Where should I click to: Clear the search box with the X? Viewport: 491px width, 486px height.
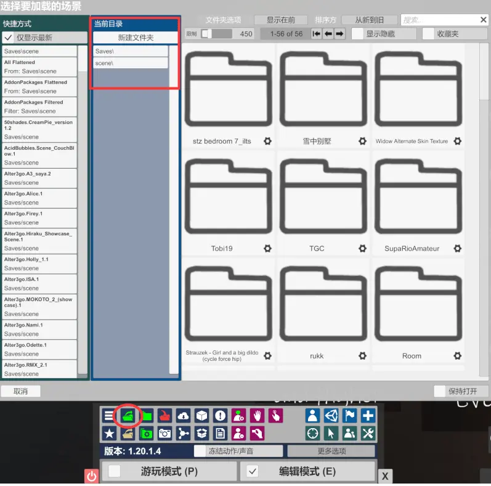483,20
